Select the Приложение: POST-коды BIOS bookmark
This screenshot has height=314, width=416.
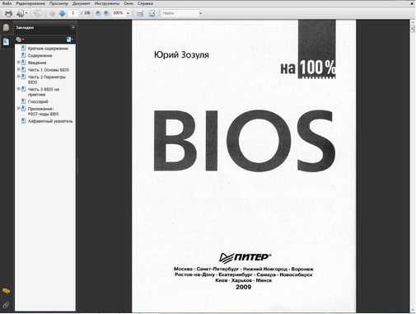(44, 111)
